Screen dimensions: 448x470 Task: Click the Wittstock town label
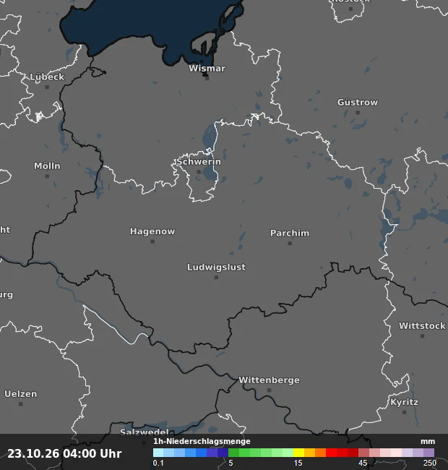click(422, 326)
